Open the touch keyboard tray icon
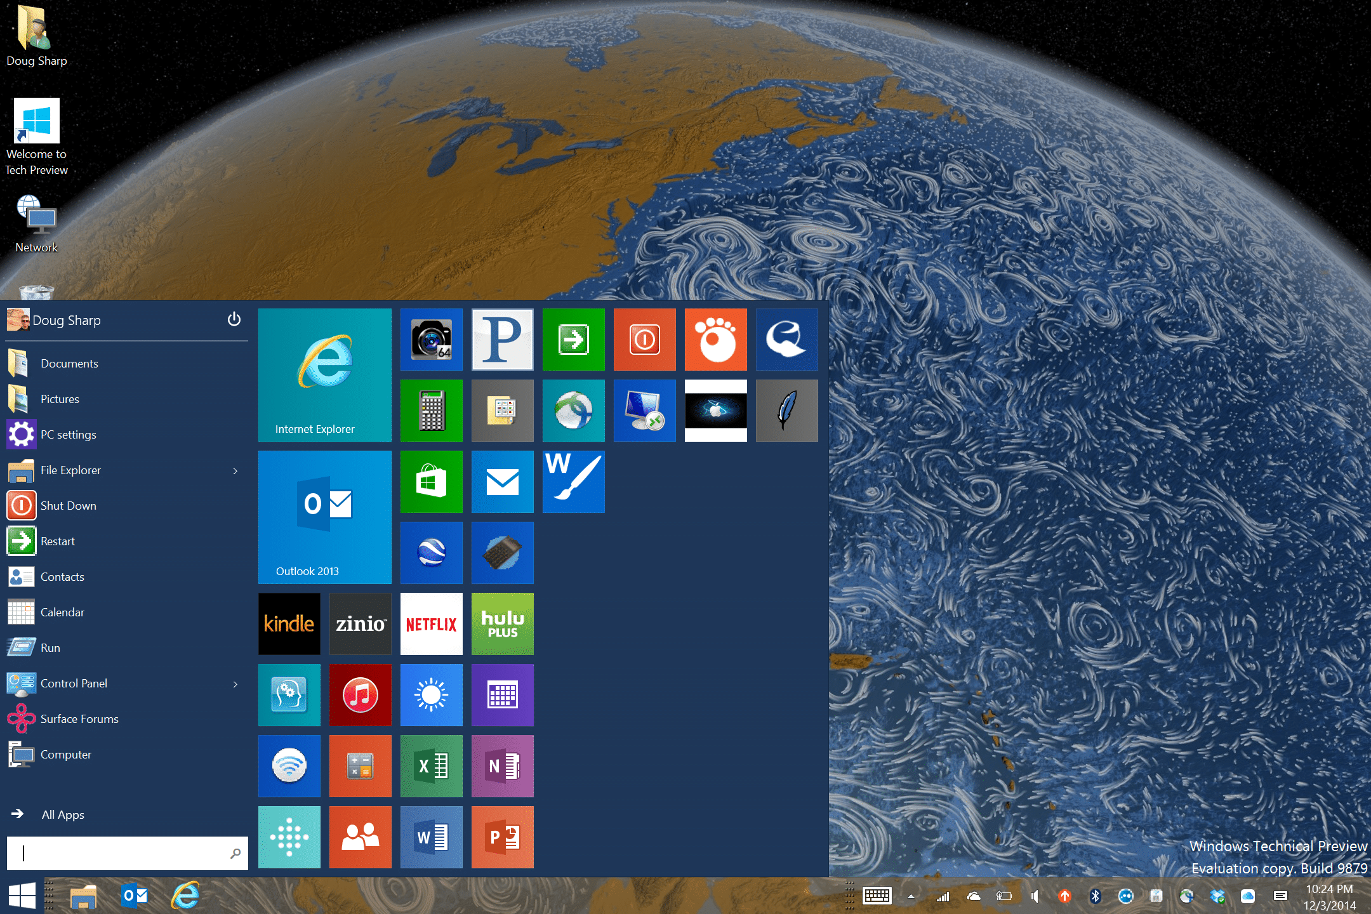This screenshot has height=914, width=1371. (877, 896)
